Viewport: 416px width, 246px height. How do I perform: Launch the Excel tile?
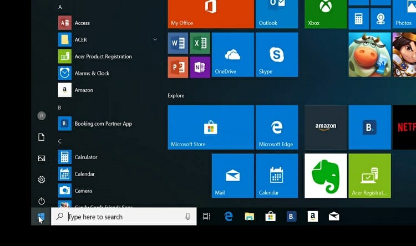(200, 43)
